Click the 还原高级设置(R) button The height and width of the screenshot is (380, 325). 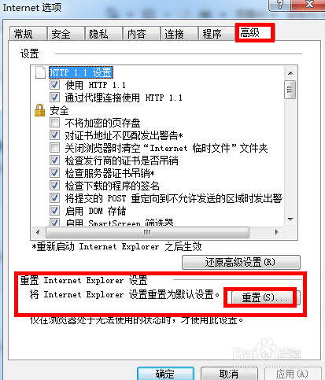pyautogui.click(x=241, y=262)
